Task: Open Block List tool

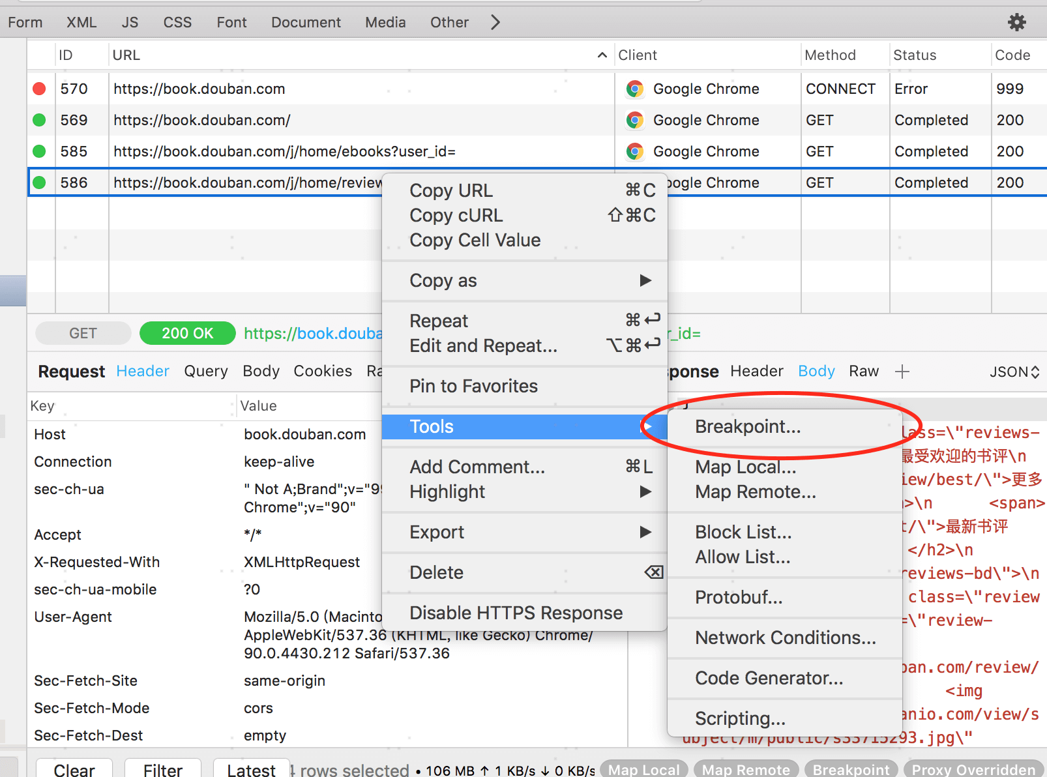Action: (x=785, y=532)
